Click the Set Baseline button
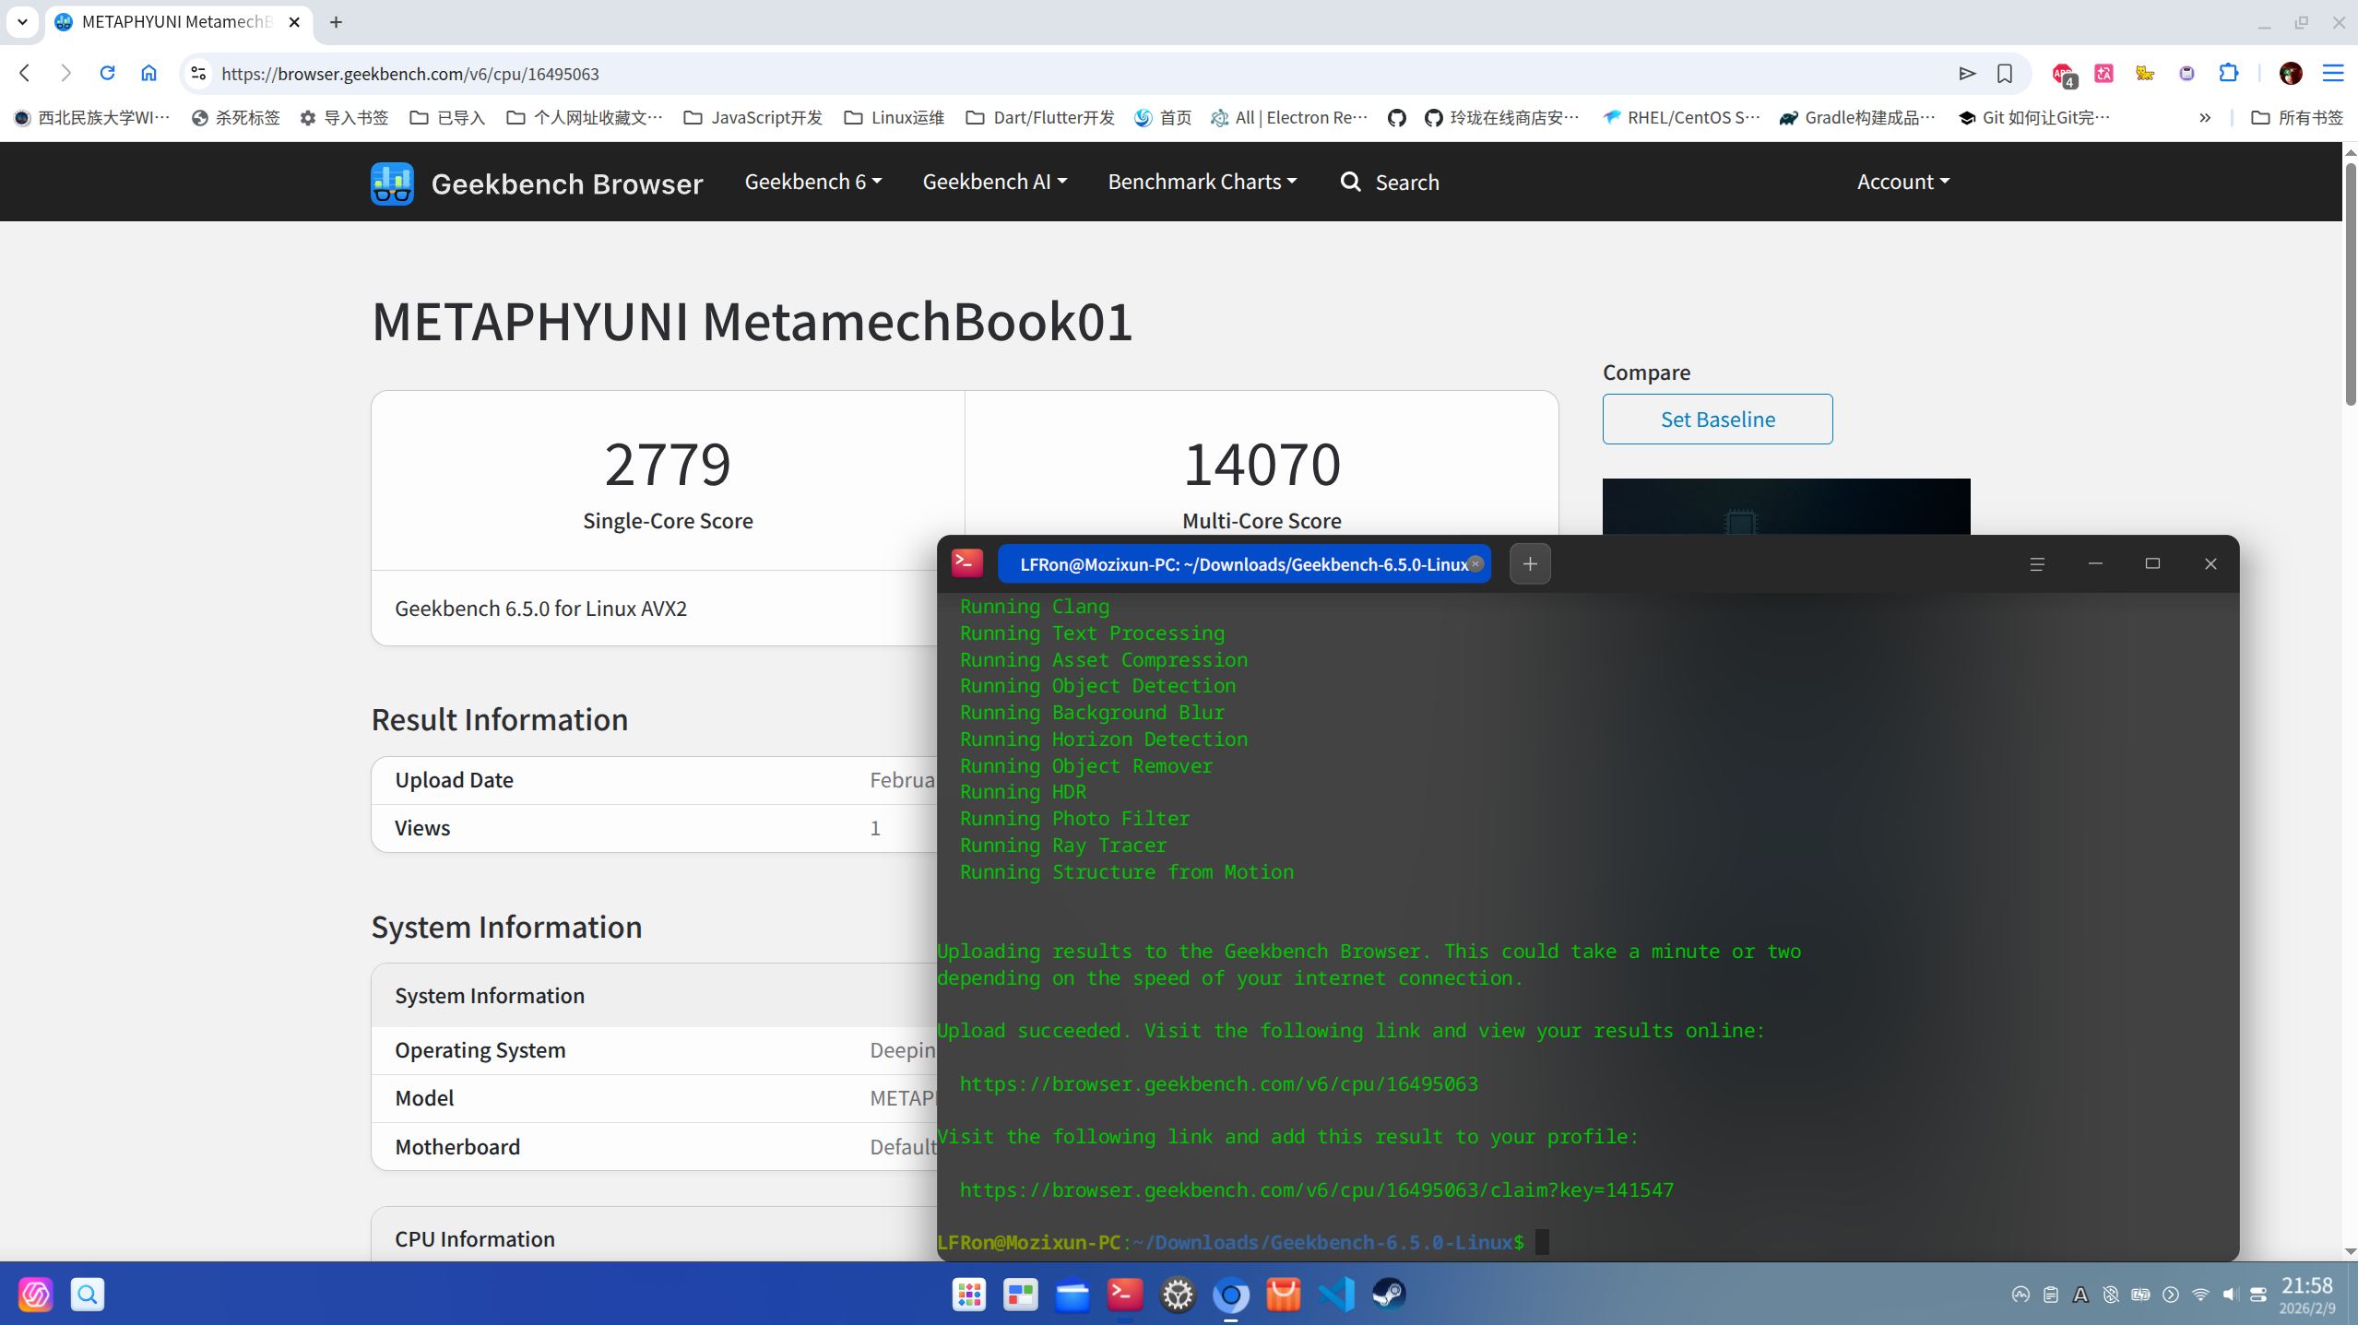The image size is (2358, 1325). tap(1717, 419)
